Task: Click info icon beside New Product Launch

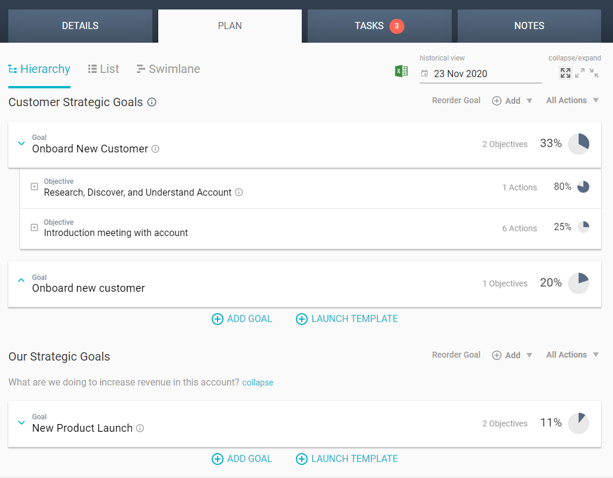Action: pyautogui.click(x=140, y=428)
